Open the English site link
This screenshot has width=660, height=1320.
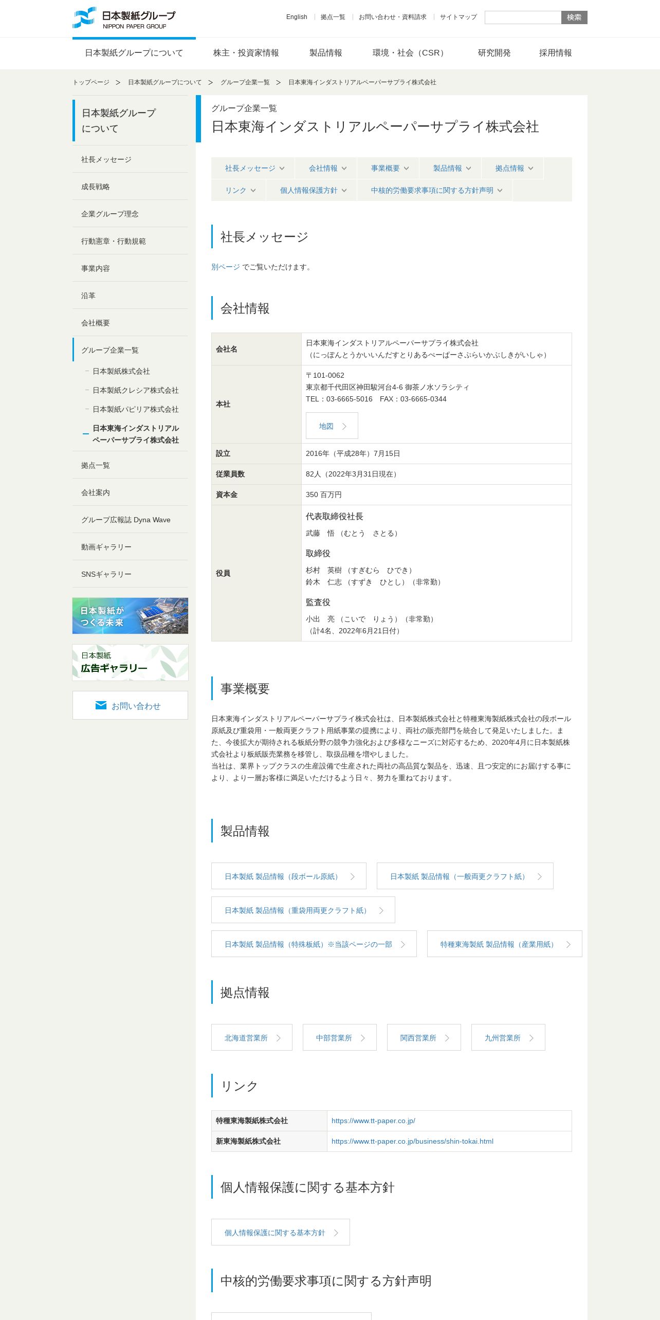[297, 17]
